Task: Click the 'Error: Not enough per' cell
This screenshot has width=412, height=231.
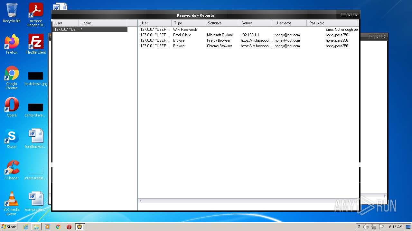Action: (342, 30)
